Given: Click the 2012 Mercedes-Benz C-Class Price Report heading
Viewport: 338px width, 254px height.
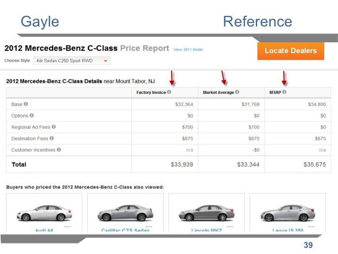Looking at the screenshot, I should coord(87,48).
